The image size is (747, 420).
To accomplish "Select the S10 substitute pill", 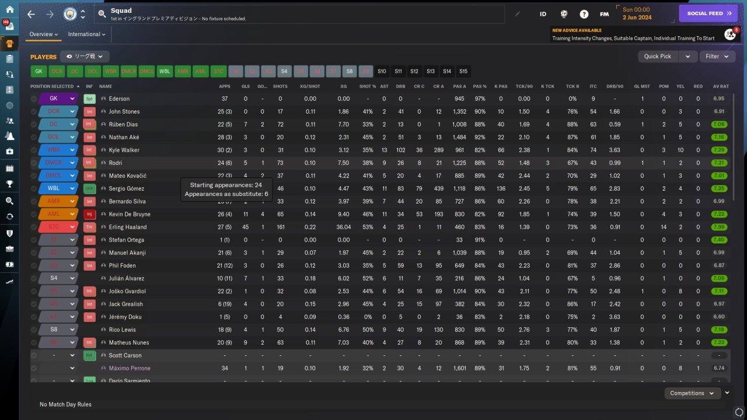I will coord(382,71).
